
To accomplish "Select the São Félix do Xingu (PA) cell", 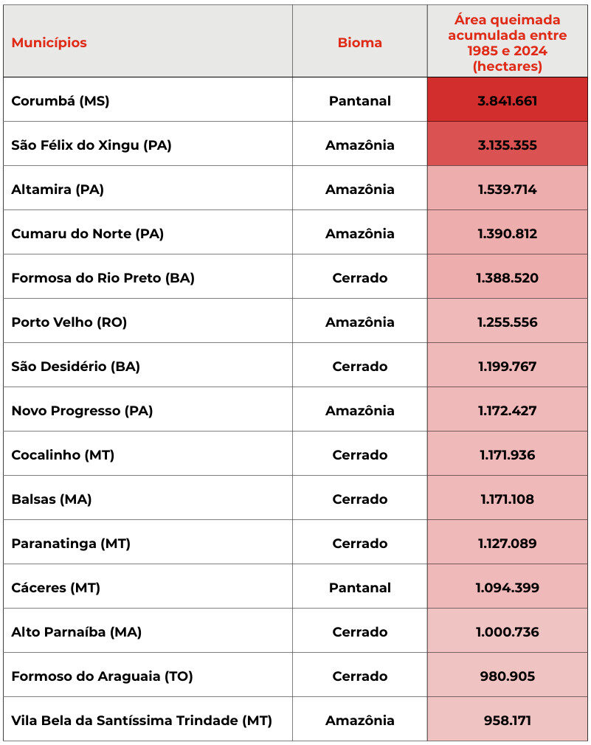I will pyautogui.click(x=91, y=145).
